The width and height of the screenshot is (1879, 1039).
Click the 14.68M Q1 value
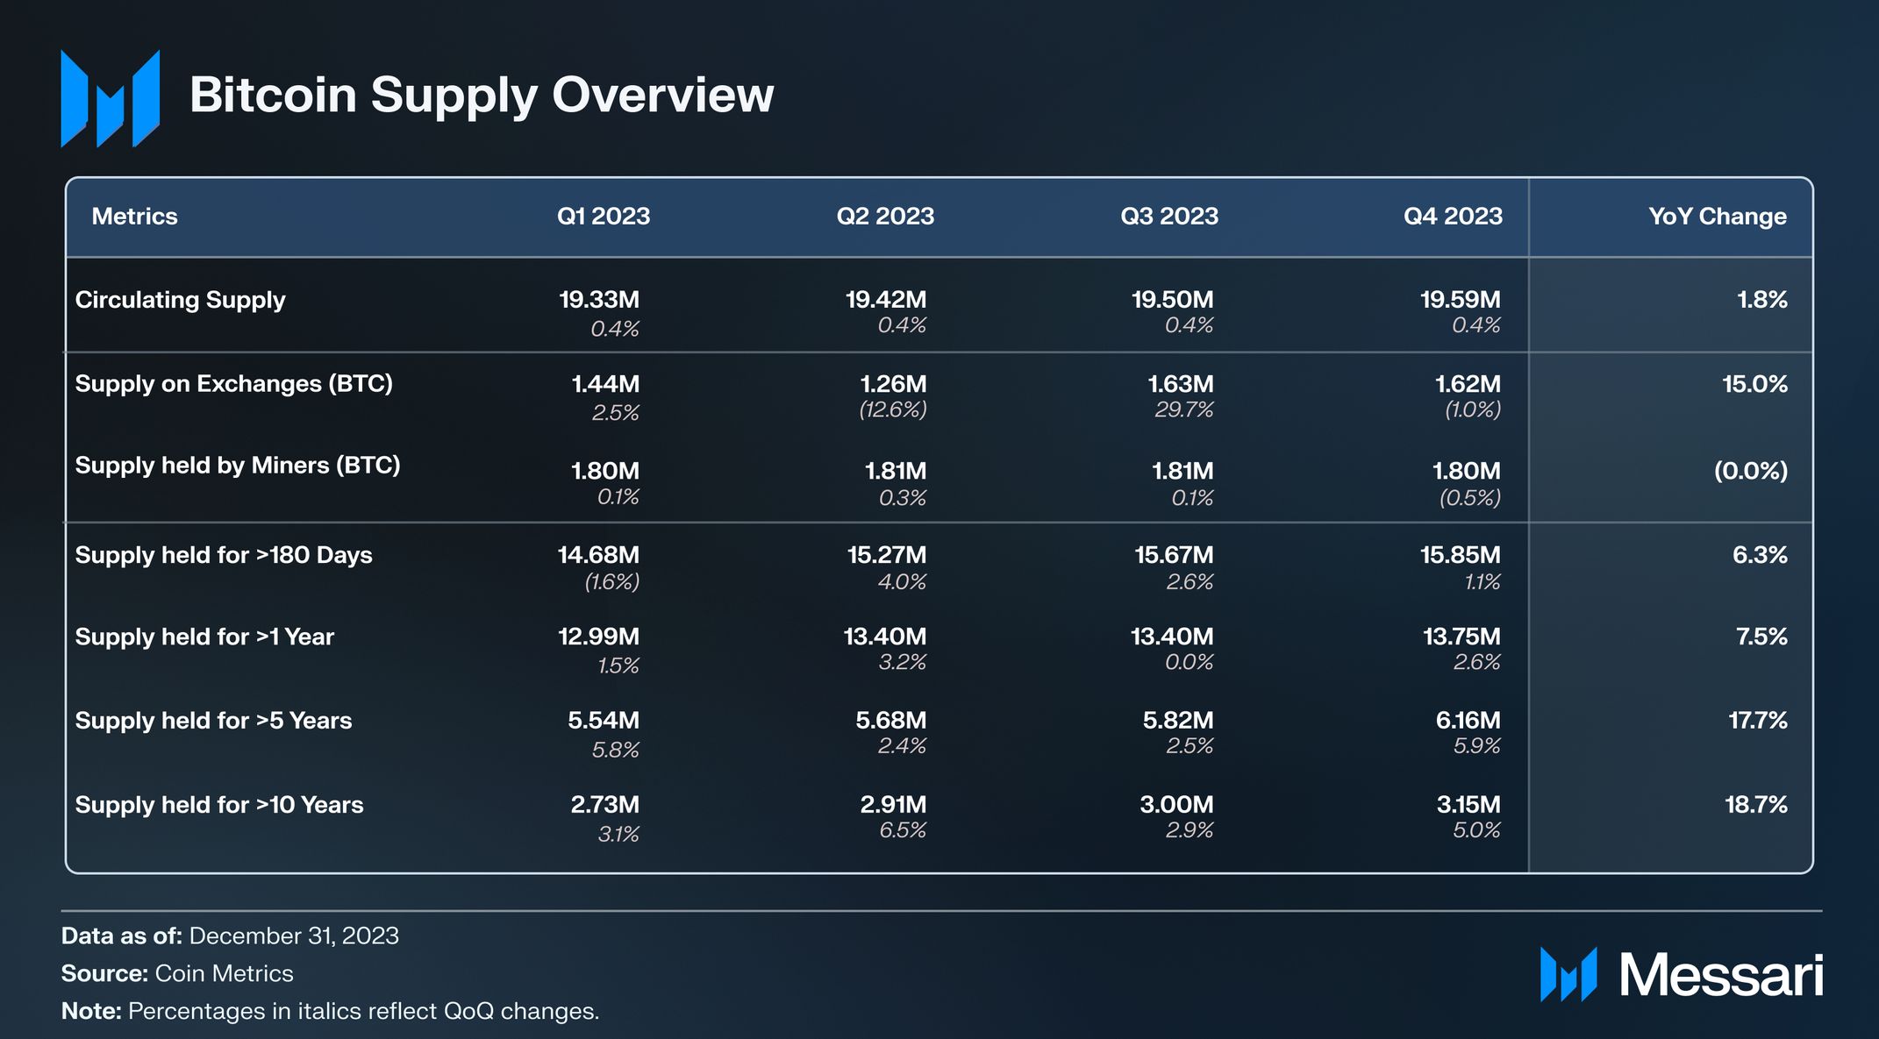[x=598, y=555]
